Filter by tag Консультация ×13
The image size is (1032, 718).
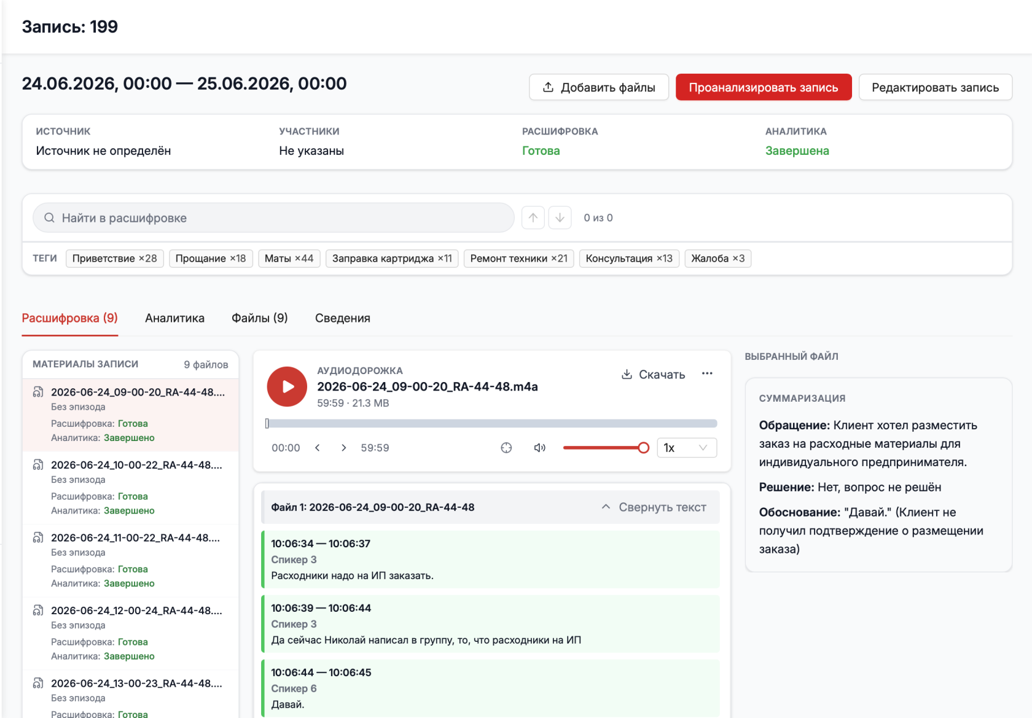tap(629, 259)
